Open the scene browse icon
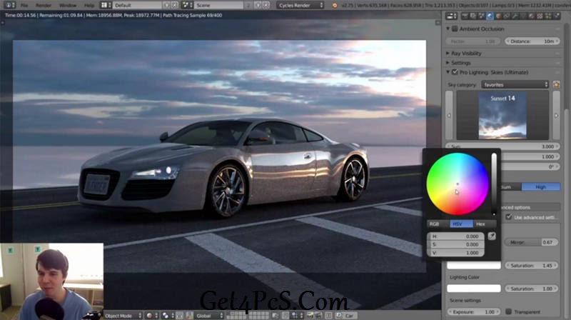This screenshot has width=571, height=320. coord(188,5)
